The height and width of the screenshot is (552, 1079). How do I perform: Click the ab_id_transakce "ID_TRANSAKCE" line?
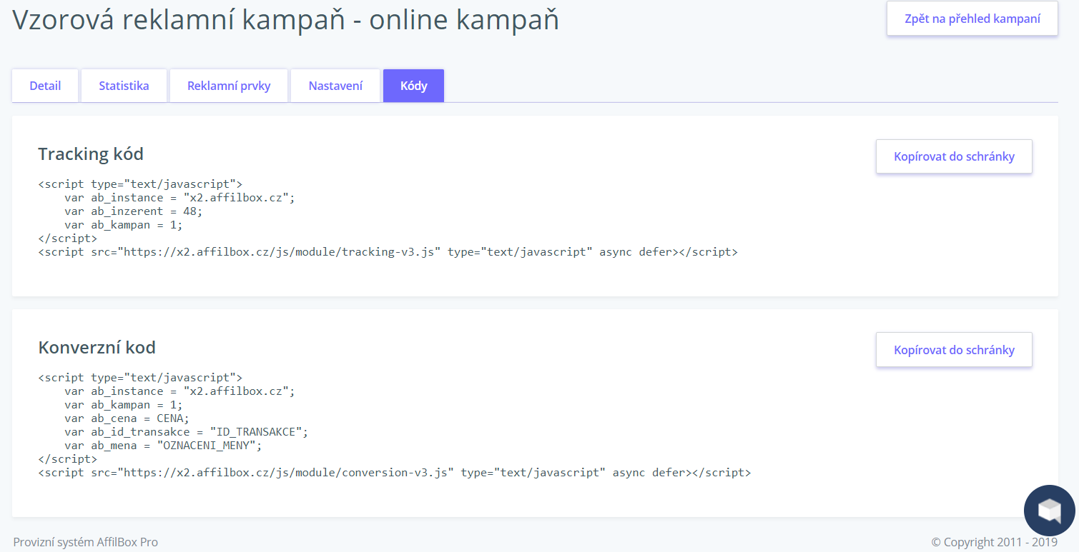(186, 432)
